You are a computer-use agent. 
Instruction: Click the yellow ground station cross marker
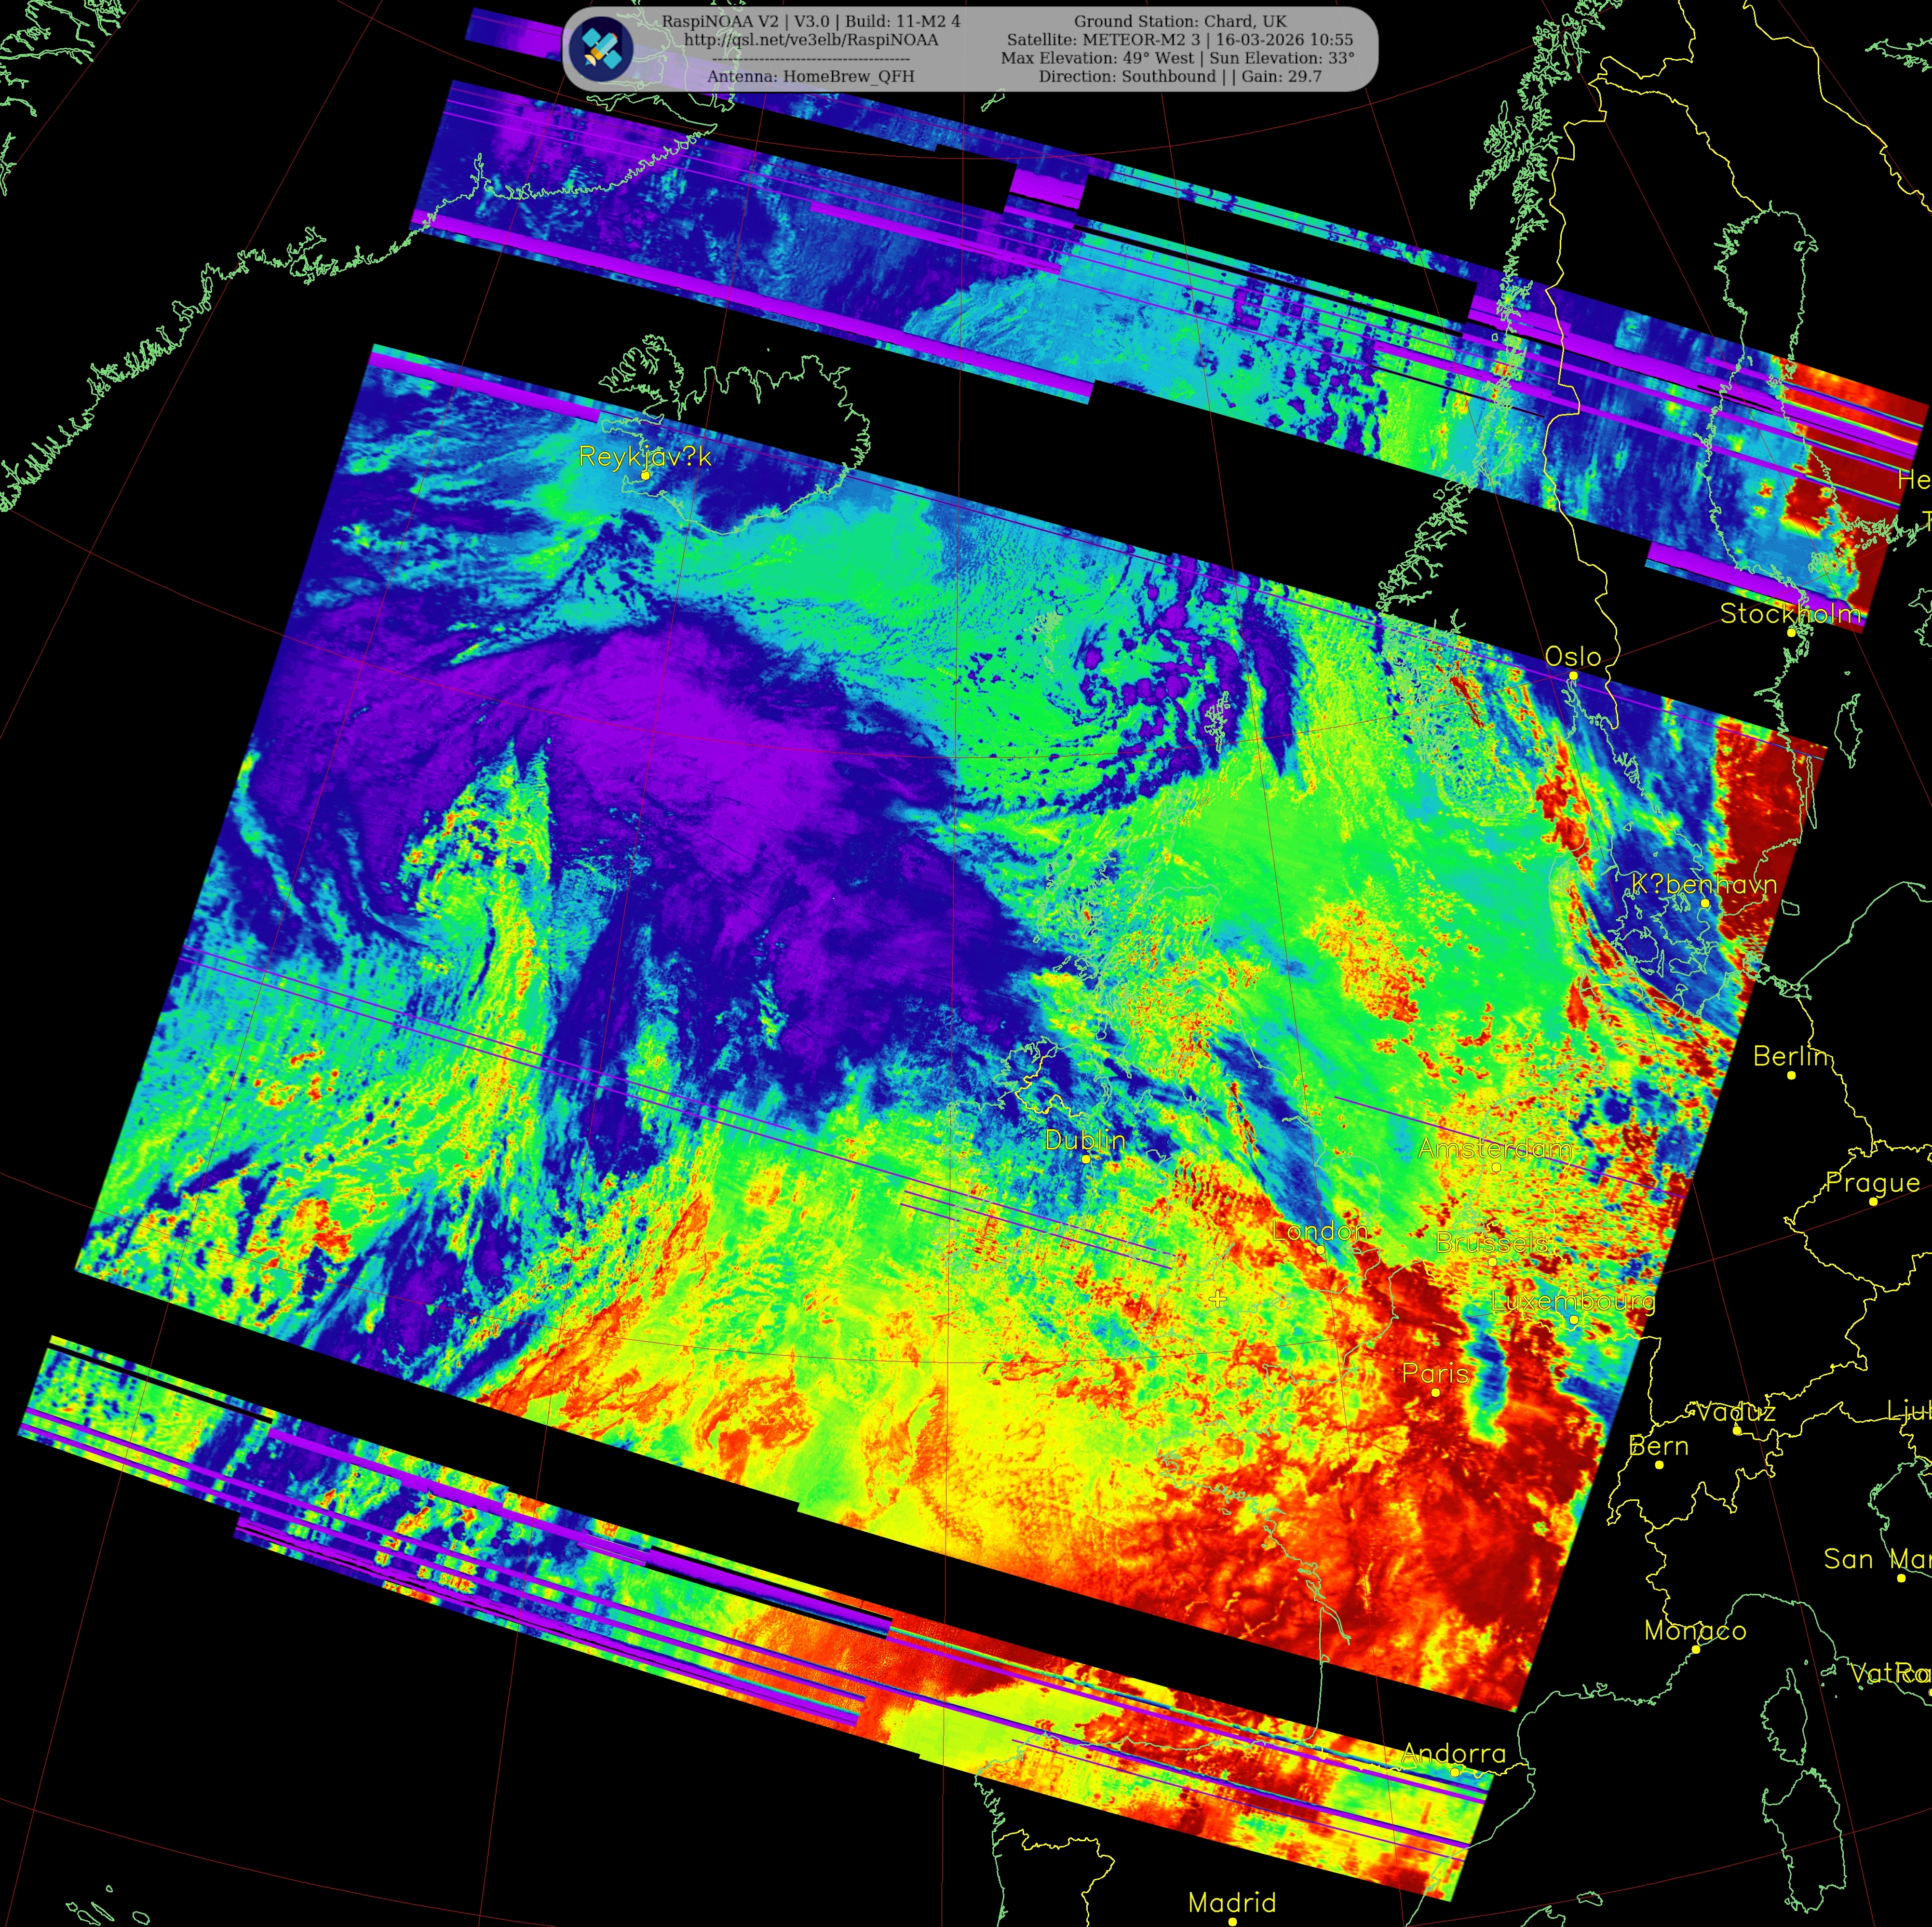[1217, 1299]
